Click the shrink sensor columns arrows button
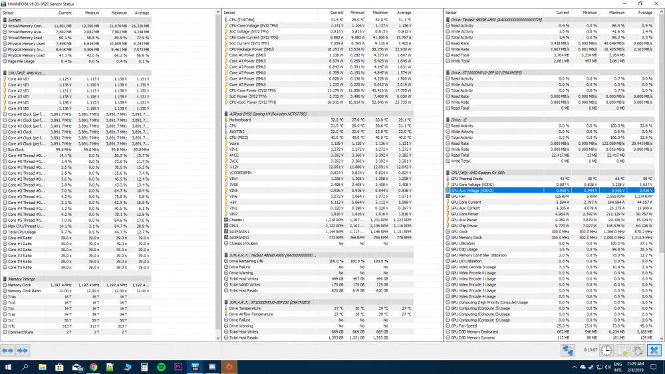This screenshot has height=374, width=665. 23,350
